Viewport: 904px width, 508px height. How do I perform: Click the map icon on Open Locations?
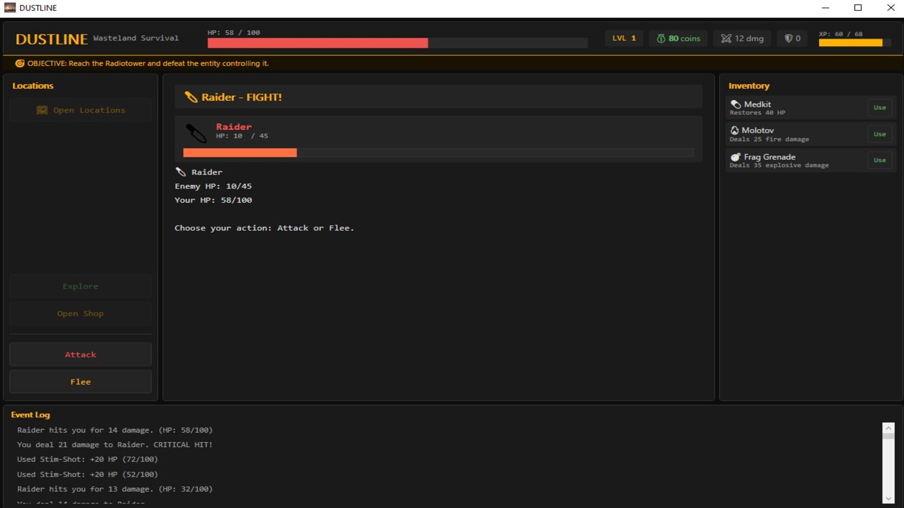point(42,110)
